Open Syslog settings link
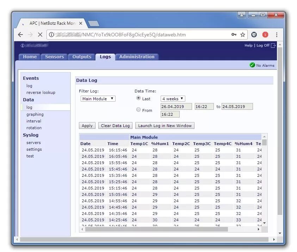This screenshot has width=297, height=252. click(x=34, y=149)
